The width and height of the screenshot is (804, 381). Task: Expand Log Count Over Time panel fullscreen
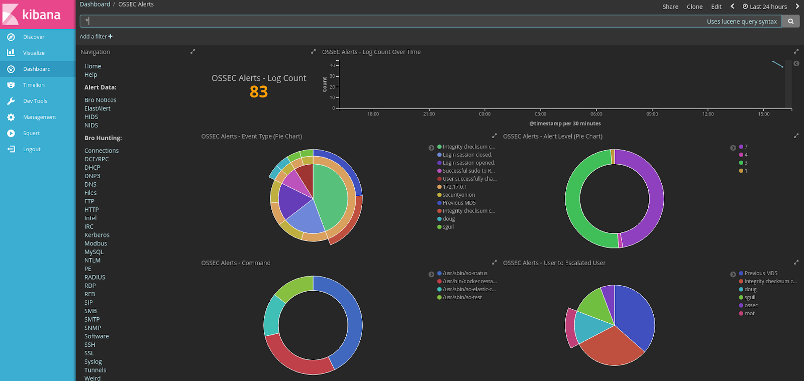point(796,51)
